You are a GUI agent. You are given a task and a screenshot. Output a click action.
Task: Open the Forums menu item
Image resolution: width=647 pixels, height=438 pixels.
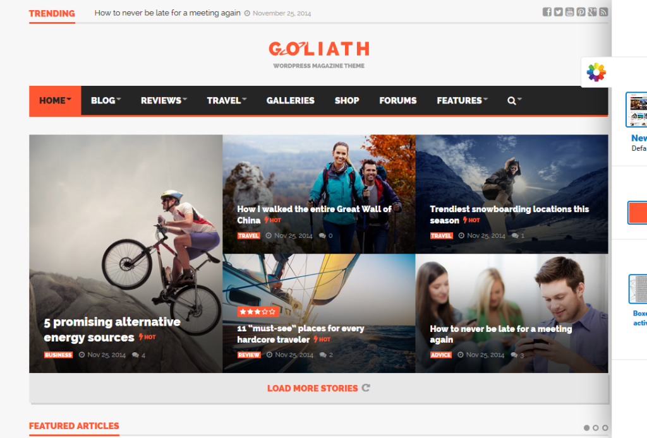398,100
